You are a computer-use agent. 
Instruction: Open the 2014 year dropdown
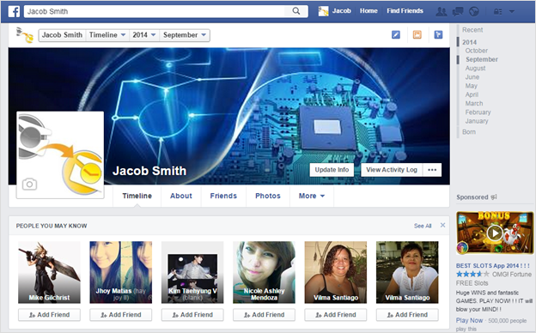[x=144, y=35]
